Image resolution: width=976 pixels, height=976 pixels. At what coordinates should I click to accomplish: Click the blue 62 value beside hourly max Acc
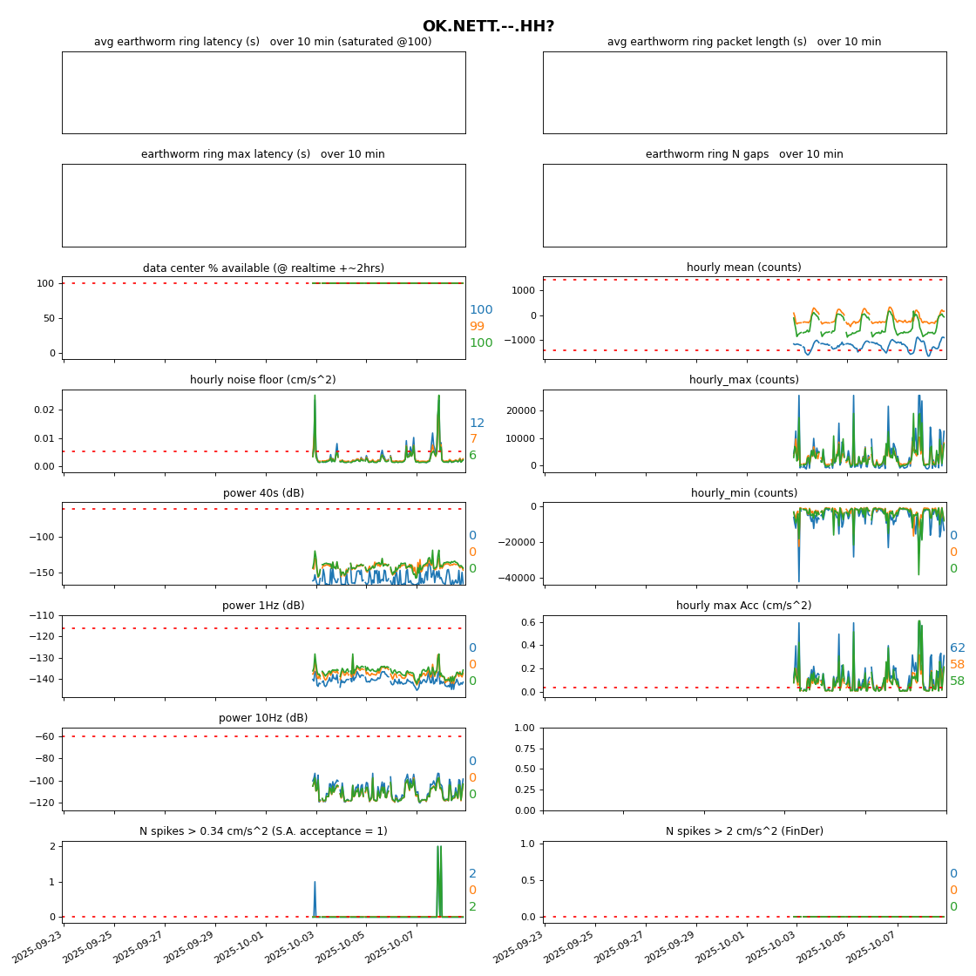(957, 648)
